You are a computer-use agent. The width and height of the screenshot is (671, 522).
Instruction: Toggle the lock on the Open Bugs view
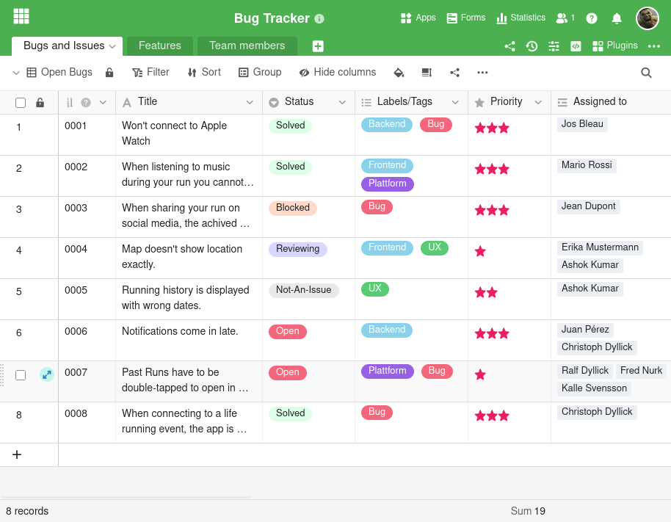coord(108,72)
